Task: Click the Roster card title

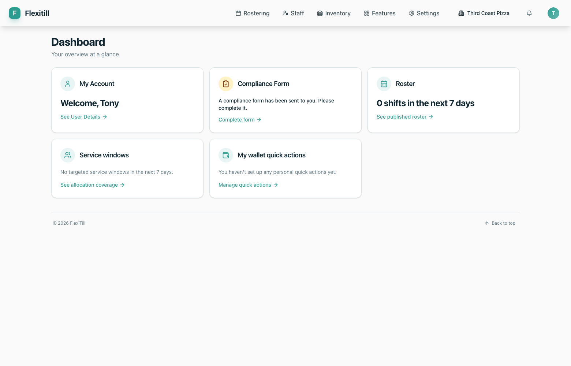Action: (405, 84)
